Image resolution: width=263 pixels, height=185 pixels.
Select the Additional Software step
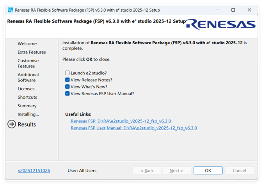click(x=28, y=77)
